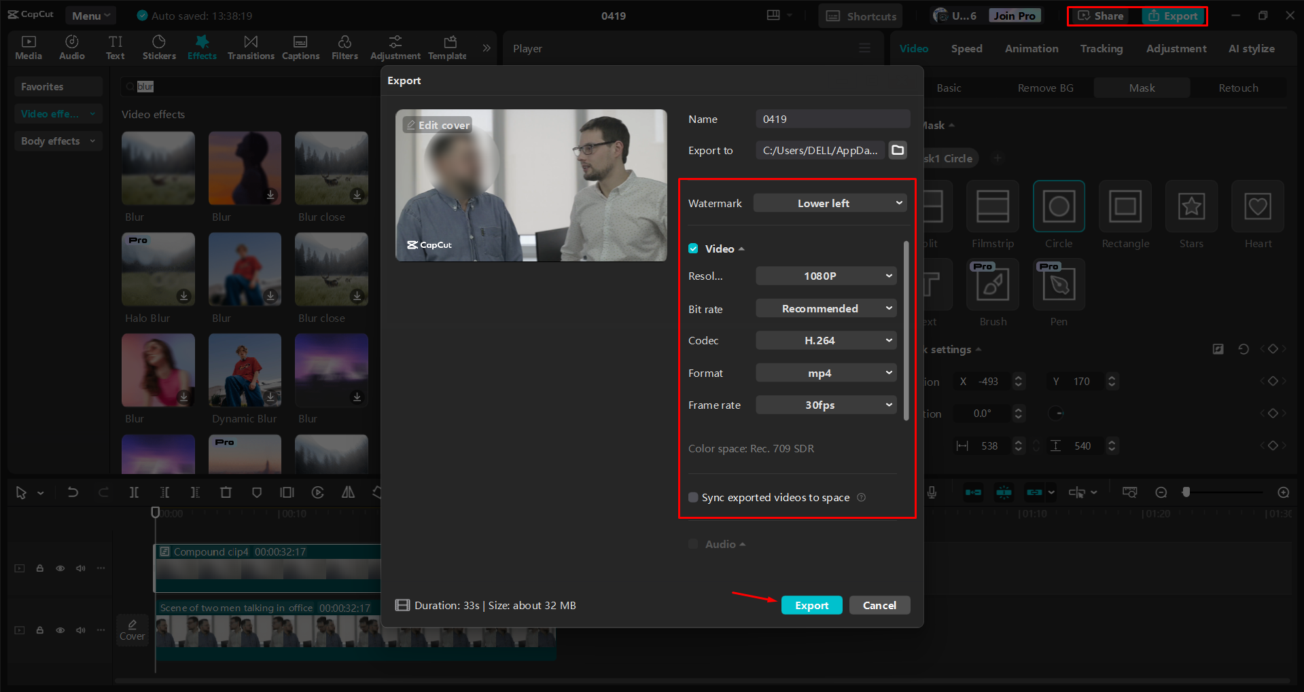Hide the main video track

tap(60, 630)
